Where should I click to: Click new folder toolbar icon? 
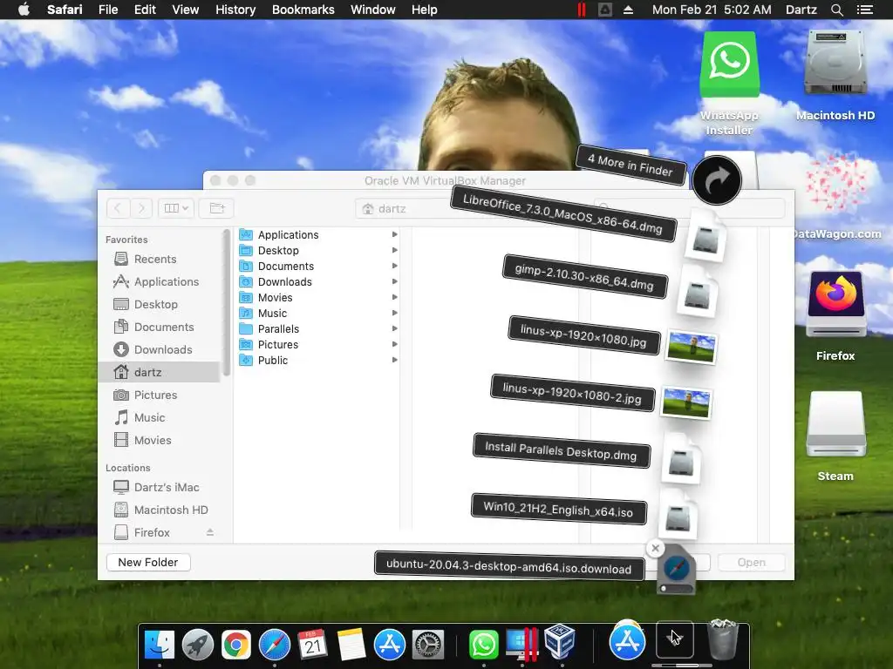tap(217, 208)
